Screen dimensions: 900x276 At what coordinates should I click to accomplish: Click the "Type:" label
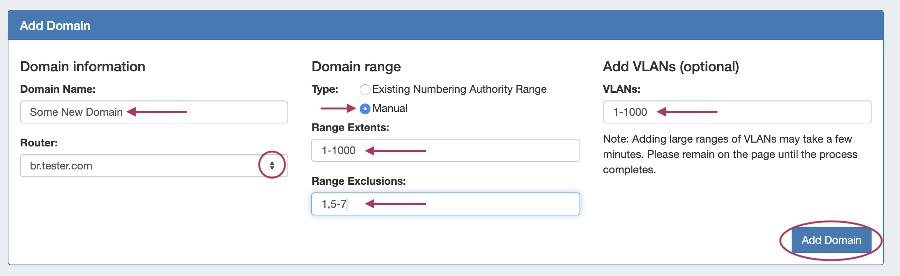325,89
